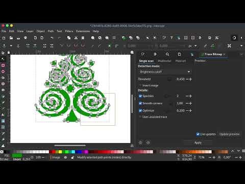Image resolution: width=245 pixels, height=184 pixels.
Task: Open the Extensions menu
Action: pos(83,31)
